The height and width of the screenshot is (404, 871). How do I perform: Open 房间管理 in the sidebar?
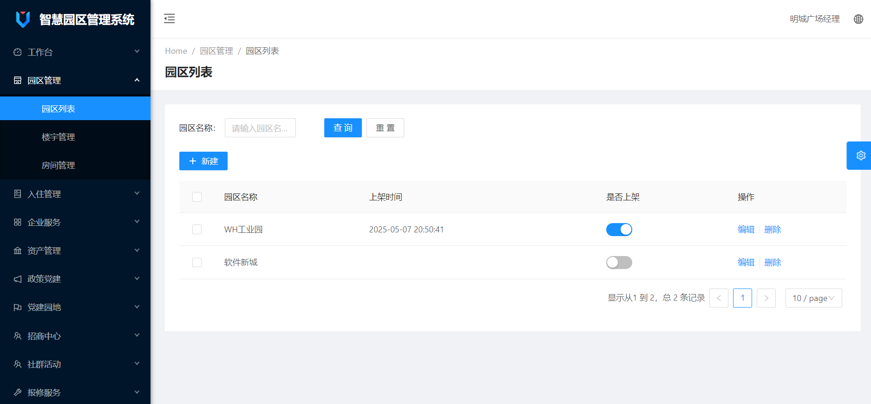coord(59,166)
